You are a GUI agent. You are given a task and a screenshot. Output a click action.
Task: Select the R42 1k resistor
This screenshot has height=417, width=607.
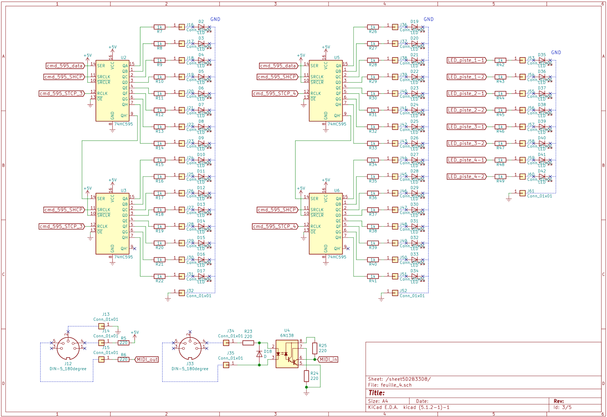[x=500, y=60]
